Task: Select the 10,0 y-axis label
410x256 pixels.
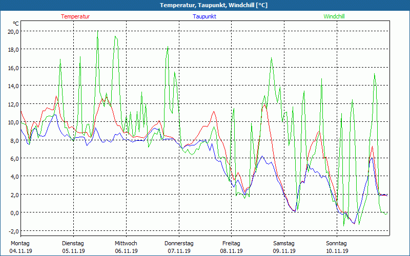Action: click(13, 122)
